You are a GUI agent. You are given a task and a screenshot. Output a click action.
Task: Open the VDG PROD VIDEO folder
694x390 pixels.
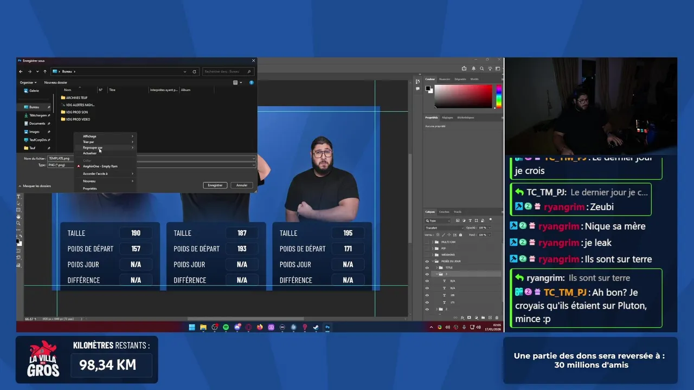(76, 119)
